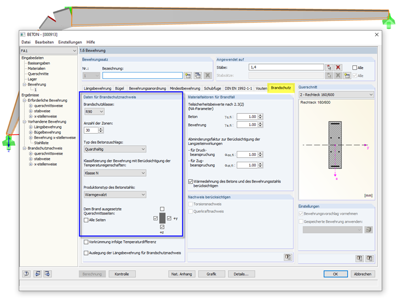This screenshot has height=299, width=398.
Task: Open the Querschnitt 2 - Rechteck 160/600 dropdown
Action: coord(336,94)
